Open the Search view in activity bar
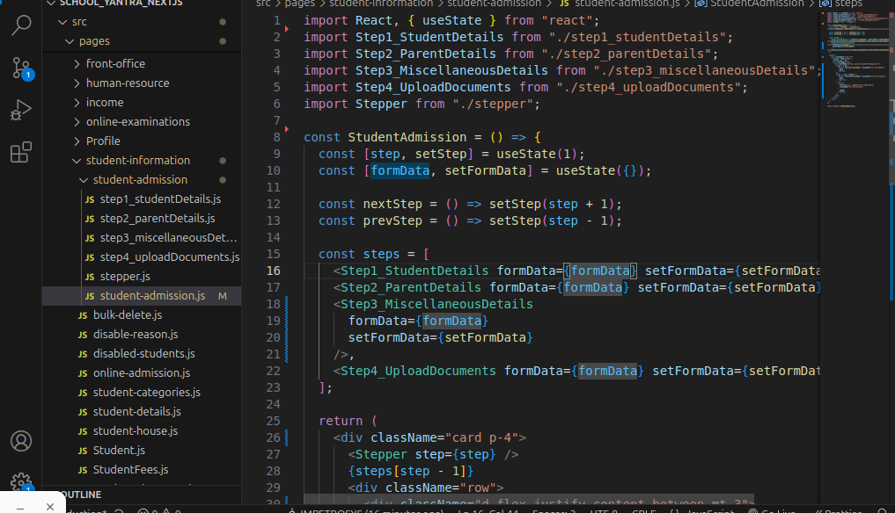 20,25
